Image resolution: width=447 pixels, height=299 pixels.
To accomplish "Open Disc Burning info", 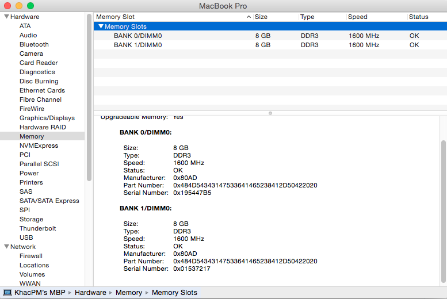I will coord(39,81).
